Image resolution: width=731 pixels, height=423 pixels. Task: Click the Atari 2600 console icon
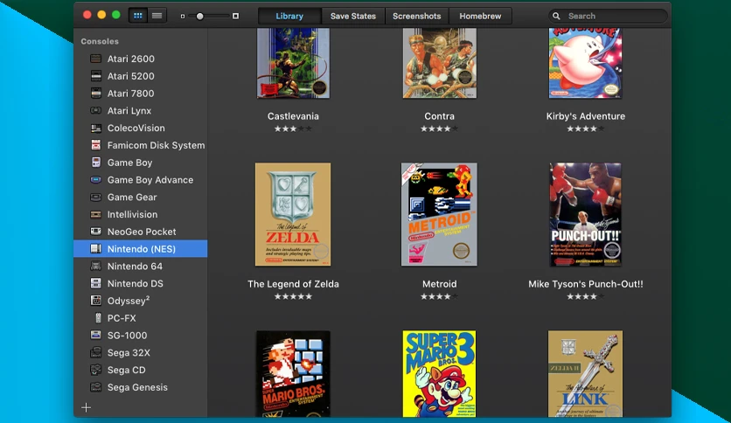pyautogui.click(x=95, y=59)
